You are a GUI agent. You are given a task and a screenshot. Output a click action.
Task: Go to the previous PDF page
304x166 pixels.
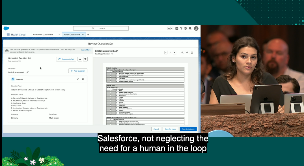(x=166, y=53)
